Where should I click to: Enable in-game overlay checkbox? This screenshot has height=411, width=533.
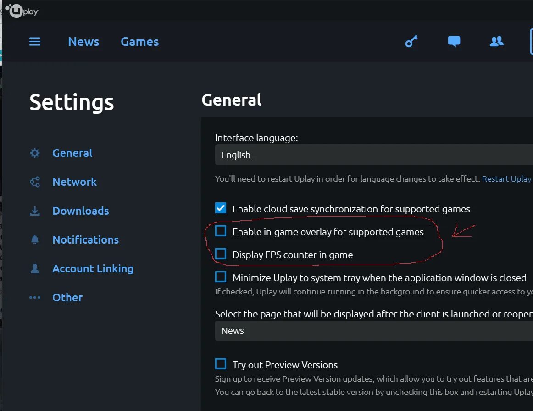pos(221,231)
